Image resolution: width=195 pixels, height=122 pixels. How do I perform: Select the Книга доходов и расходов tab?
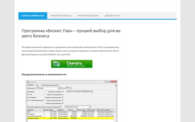tap(49, 85)
